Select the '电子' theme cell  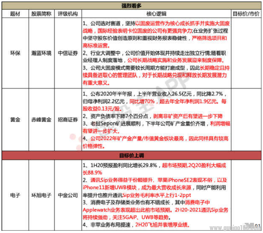coord(15,195)
